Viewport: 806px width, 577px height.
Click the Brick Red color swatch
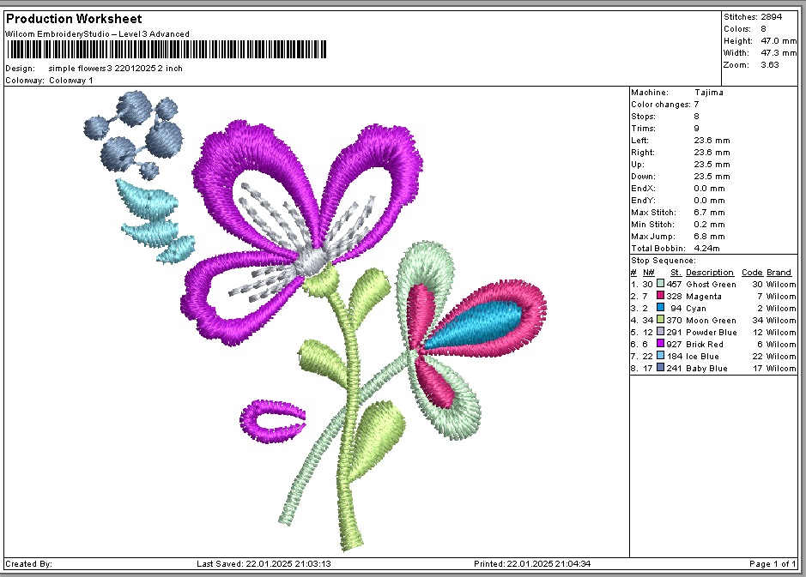661,344
